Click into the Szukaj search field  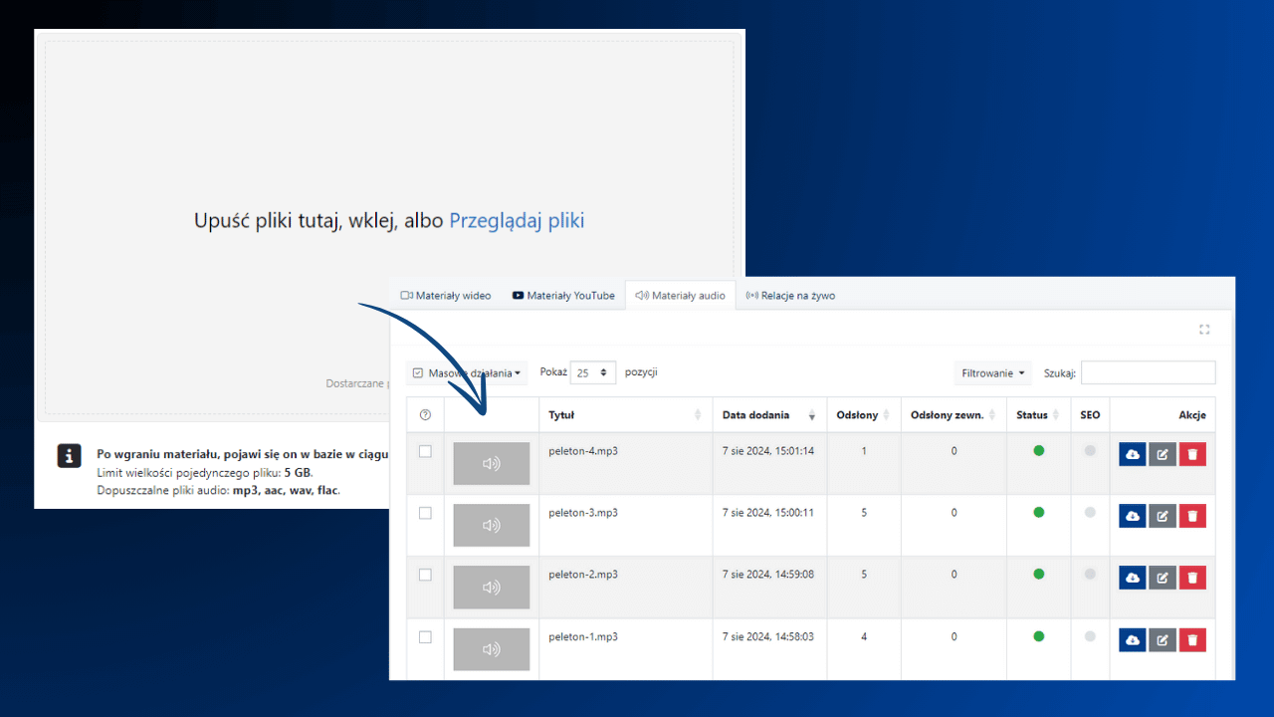coord(1149,372)
